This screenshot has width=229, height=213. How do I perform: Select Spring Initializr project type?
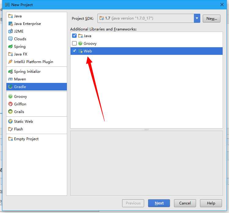37,72
